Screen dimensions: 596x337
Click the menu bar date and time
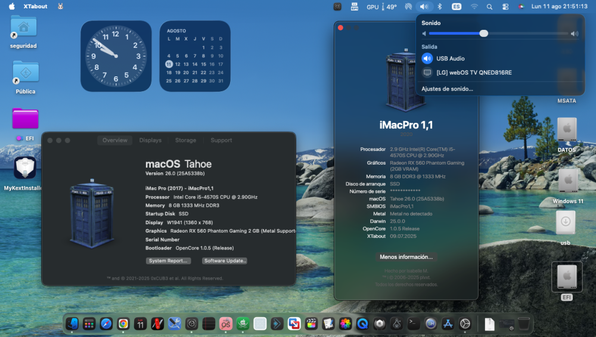click(559, 7)
